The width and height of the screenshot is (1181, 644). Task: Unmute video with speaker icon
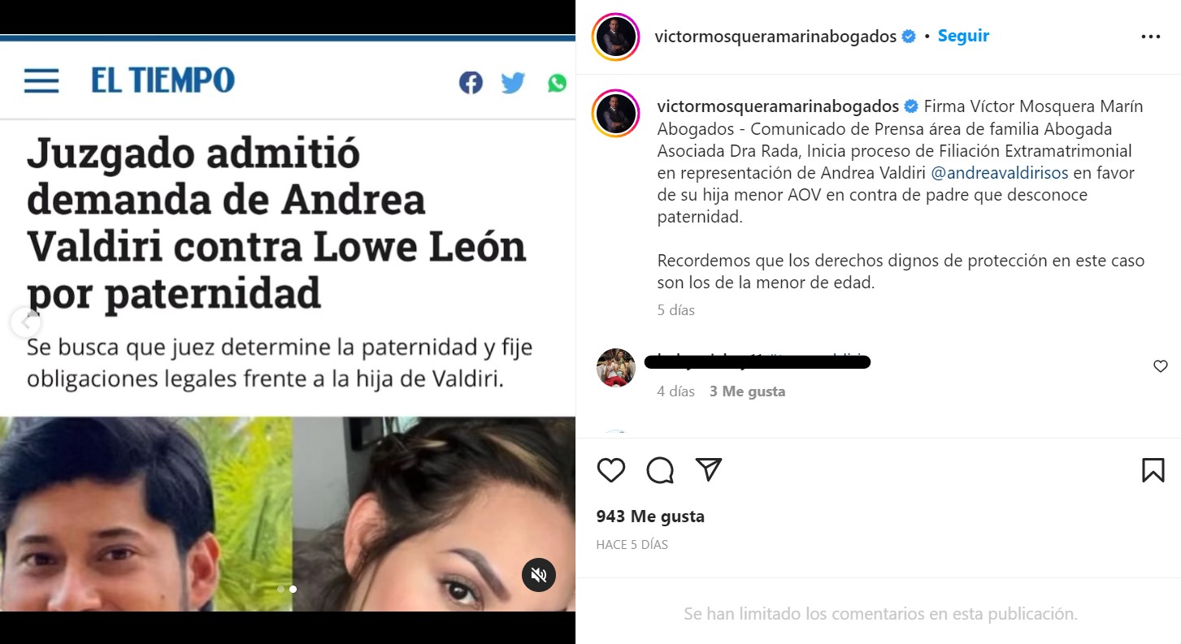(538, 575)
